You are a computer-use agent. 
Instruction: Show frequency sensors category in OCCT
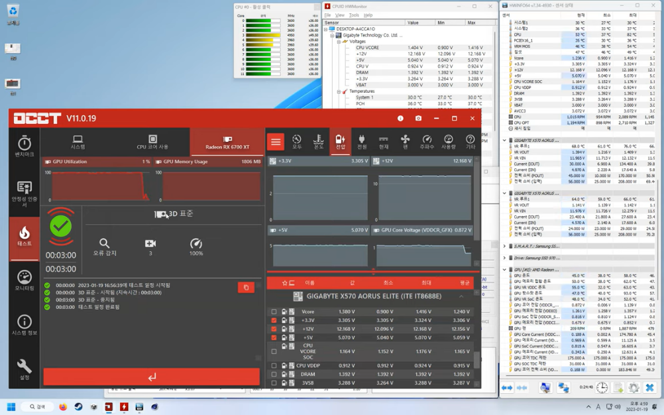click(427, 142)
